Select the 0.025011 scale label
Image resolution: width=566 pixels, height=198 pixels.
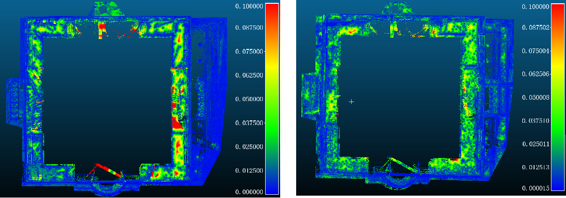[536, 144]
